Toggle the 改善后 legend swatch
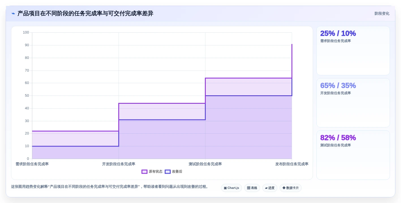The height and width of the screenshot is (203, 401). pyautogui.click(x=168, y=172)
